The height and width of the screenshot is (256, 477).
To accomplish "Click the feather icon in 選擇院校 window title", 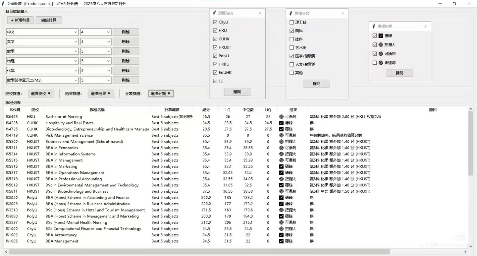I will 214,13.
